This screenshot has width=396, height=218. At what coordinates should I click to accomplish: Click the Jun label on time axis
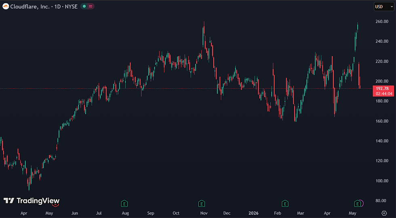tap(74, 213)
